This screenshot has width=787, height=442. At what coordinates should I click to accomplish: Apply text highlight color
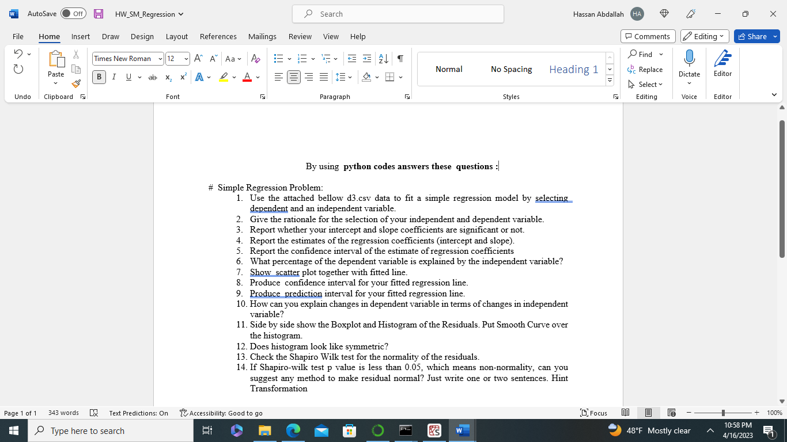tap(223, 77)
